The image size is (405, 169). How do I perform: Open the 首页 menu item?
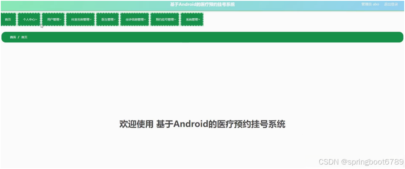(8, 19)
